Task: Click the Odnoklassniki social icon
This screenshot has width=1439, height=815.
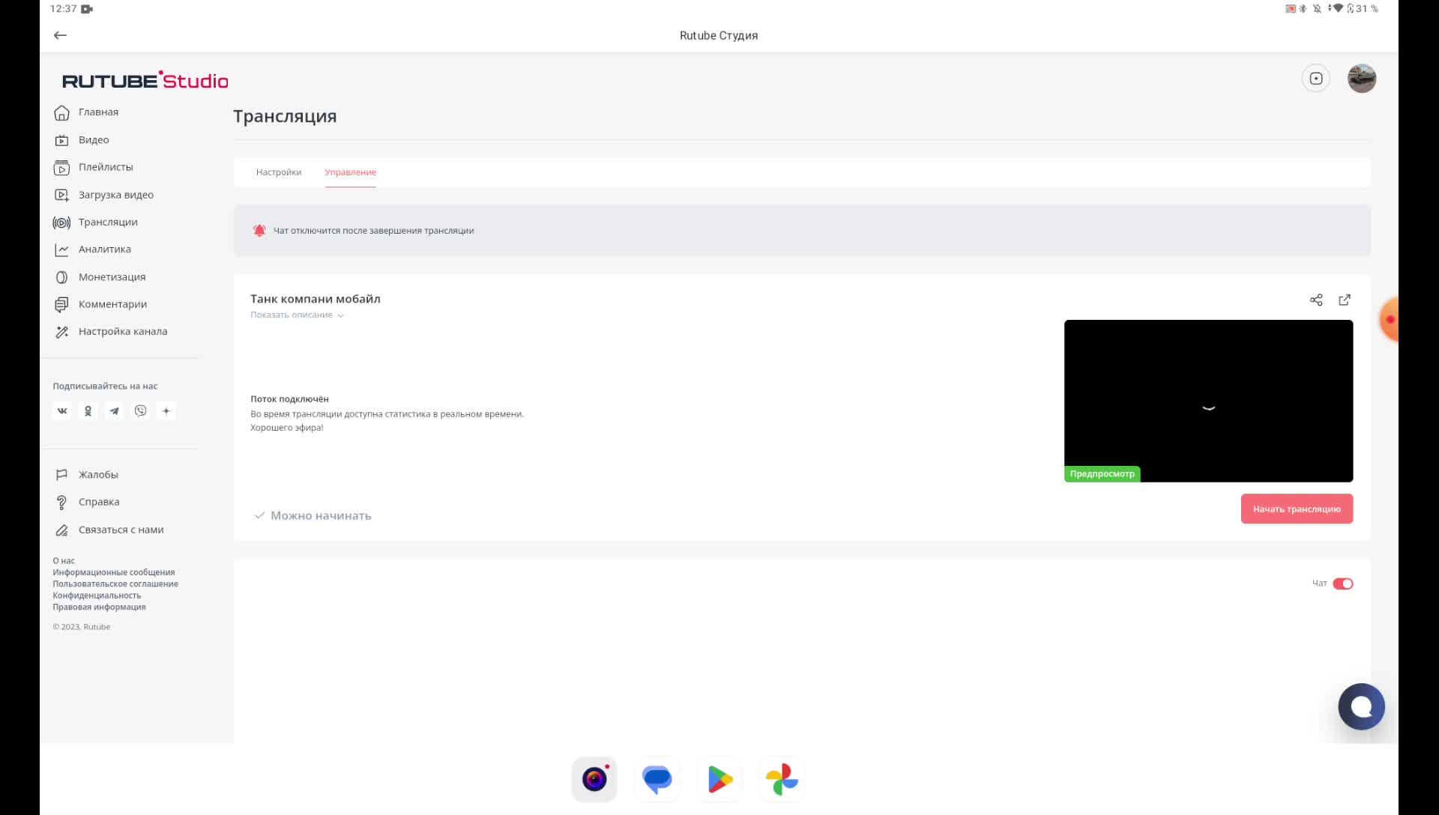Action: tap(88, 410)
